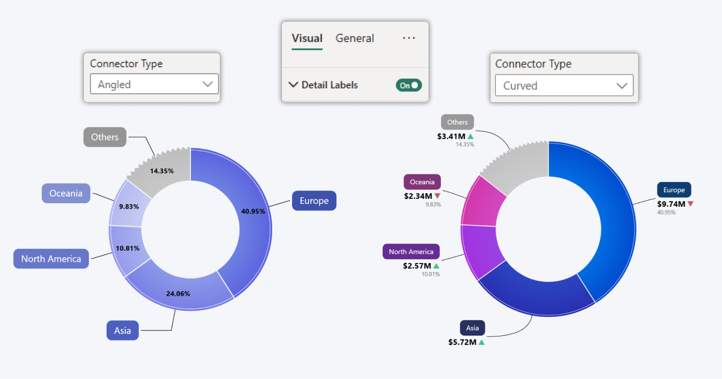Click the Asia label on left chart
The width and height of the screenshot is (722, 379).
123,331
